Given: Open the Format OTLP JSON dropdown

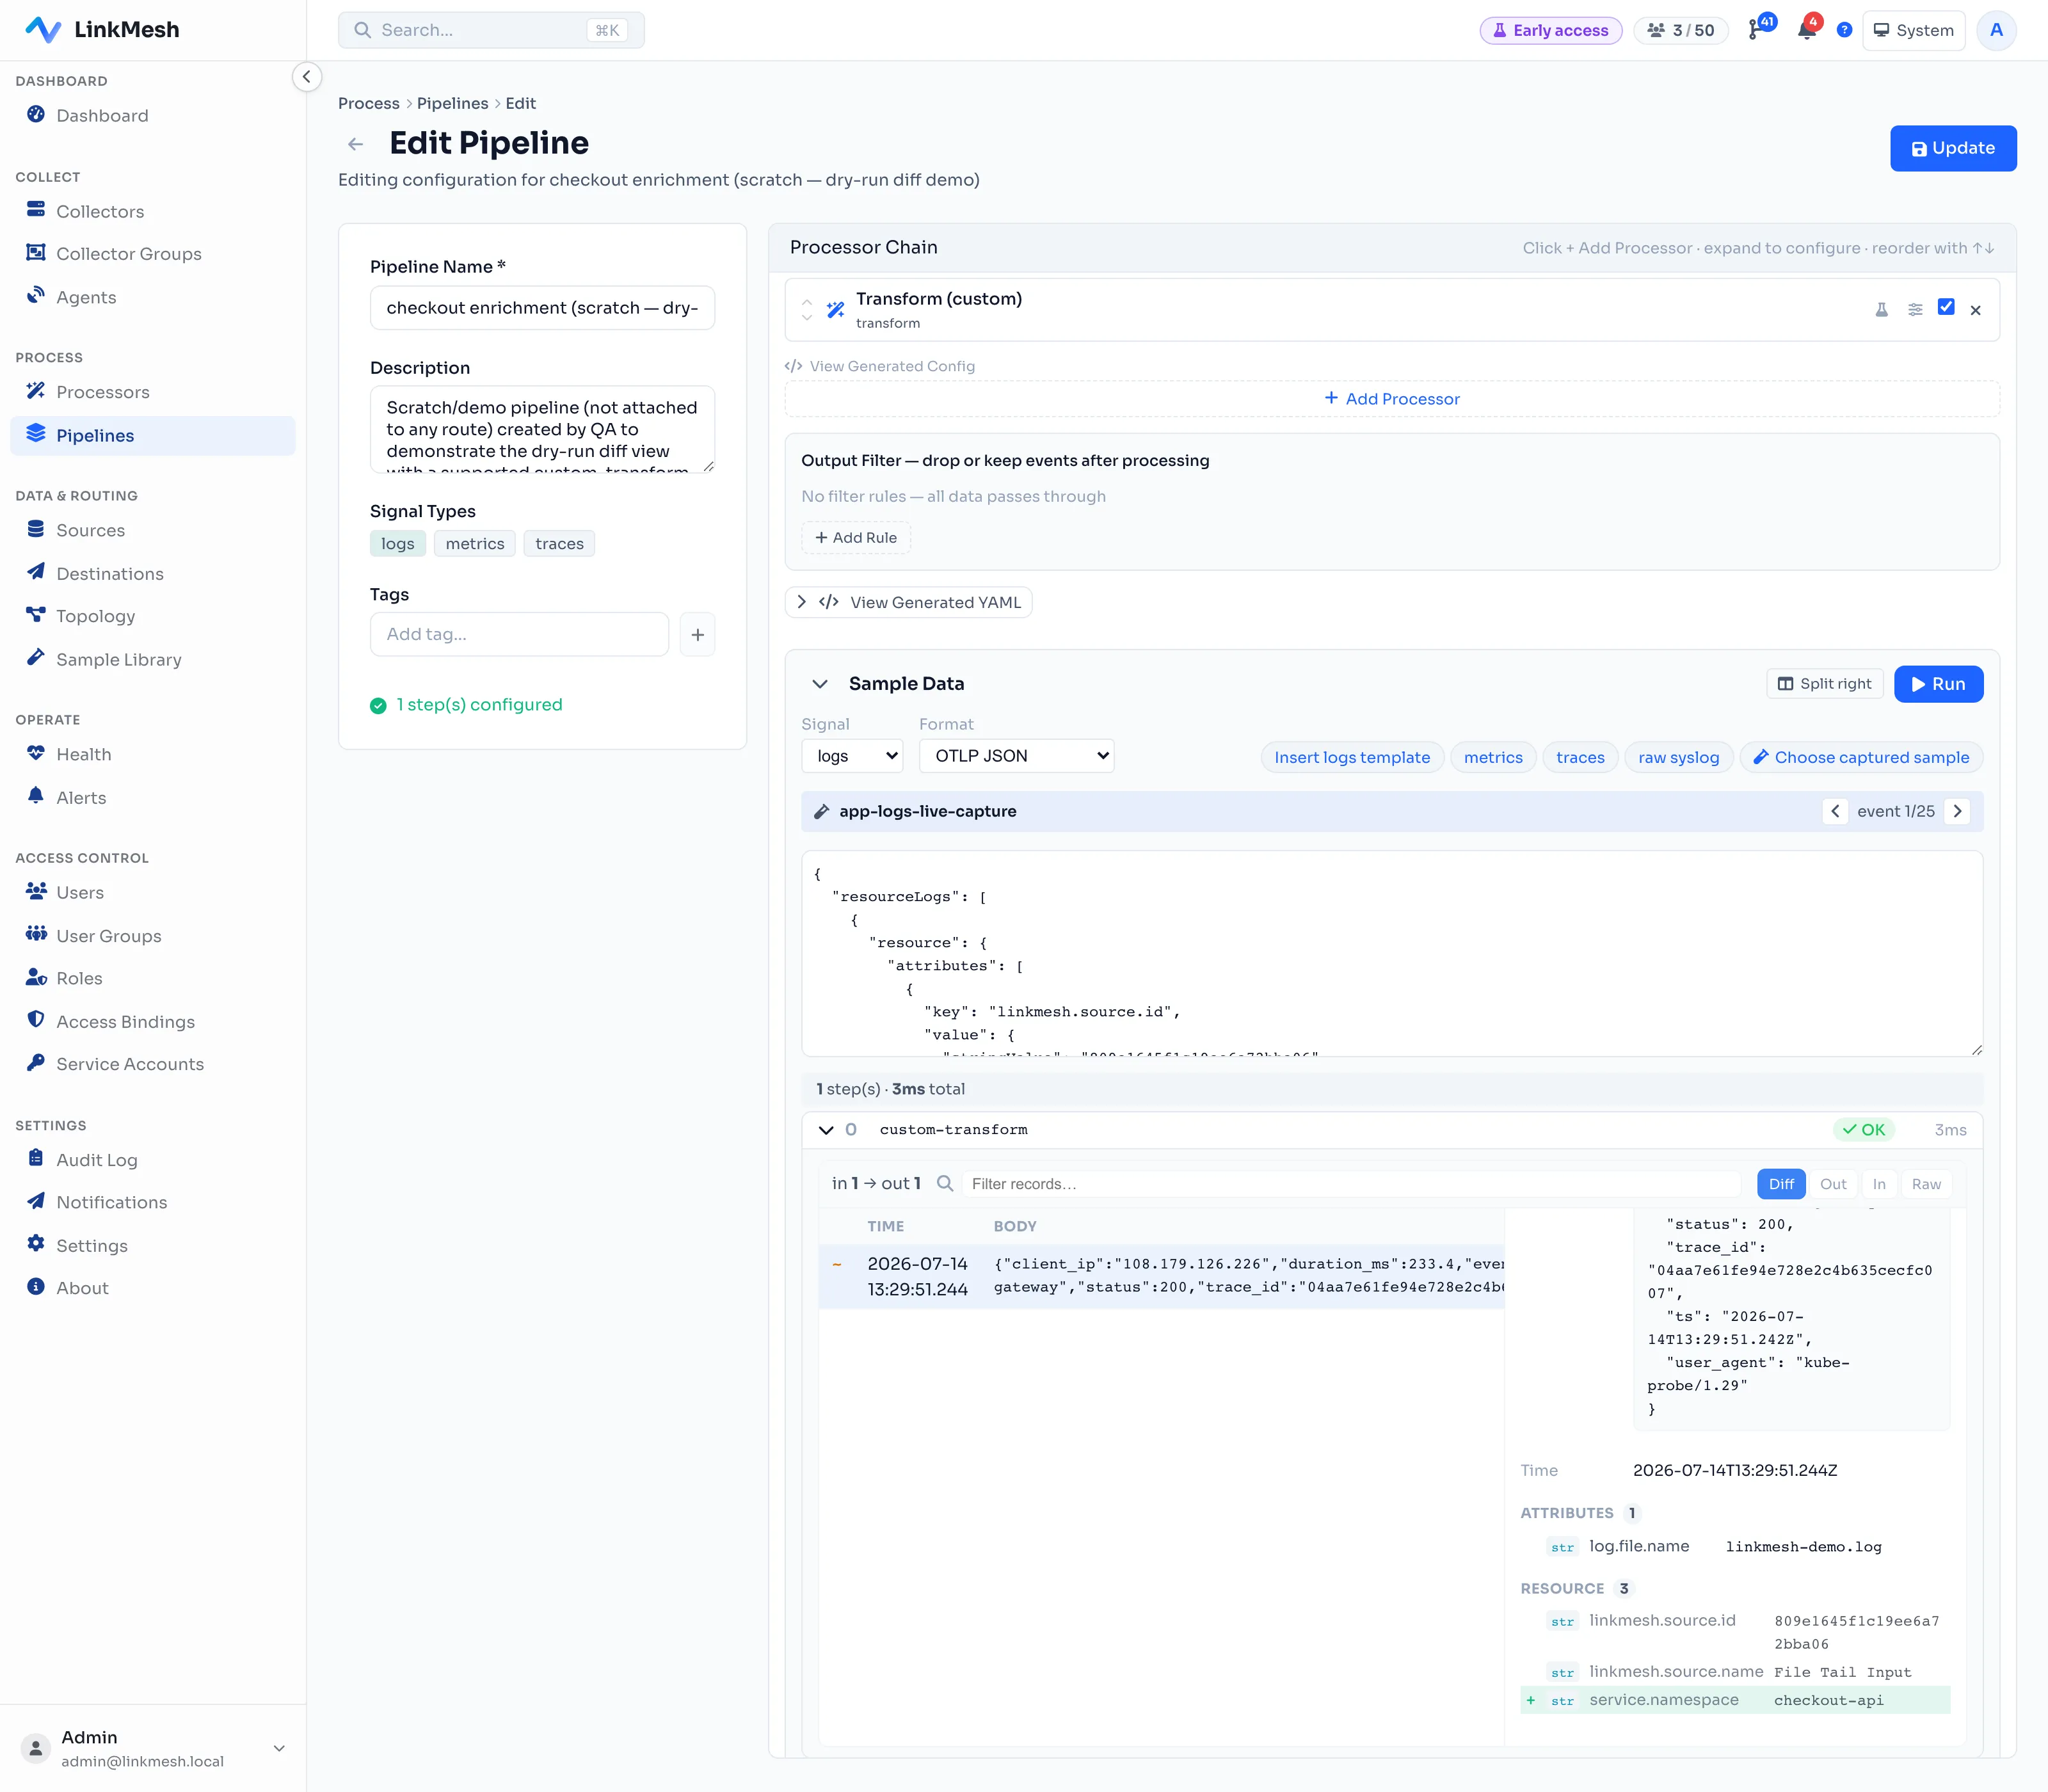Looking at the screenshot, I should [x=1016, y=756].
